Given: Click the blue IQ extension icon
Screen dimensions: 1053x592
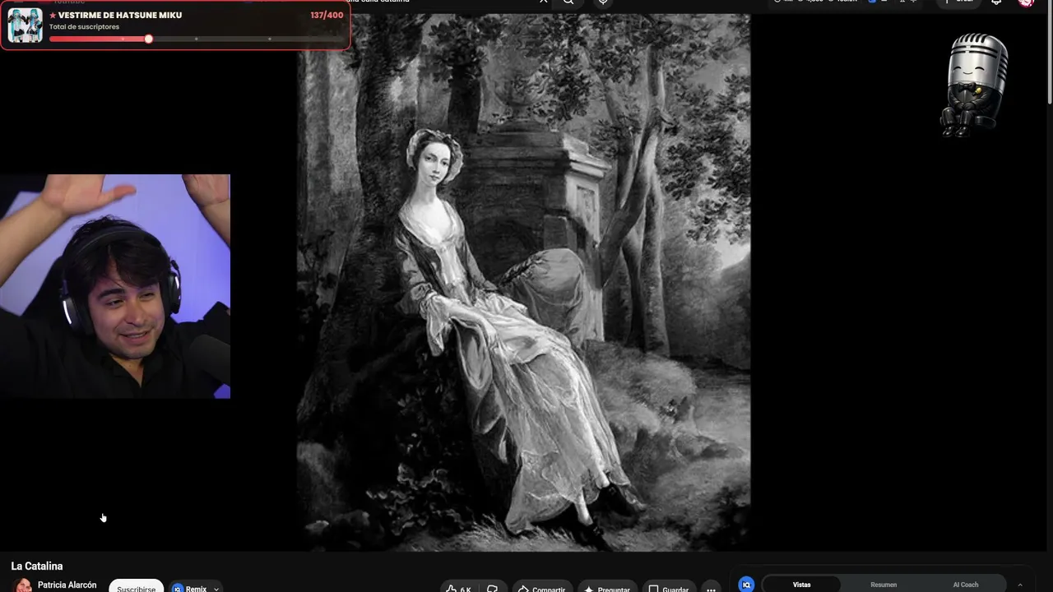Looking at the screenshot, I should tap(746, 585).
